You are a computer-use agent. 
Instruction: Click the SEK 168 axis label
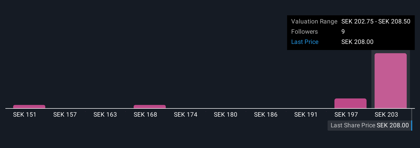(x=145, y=115)
